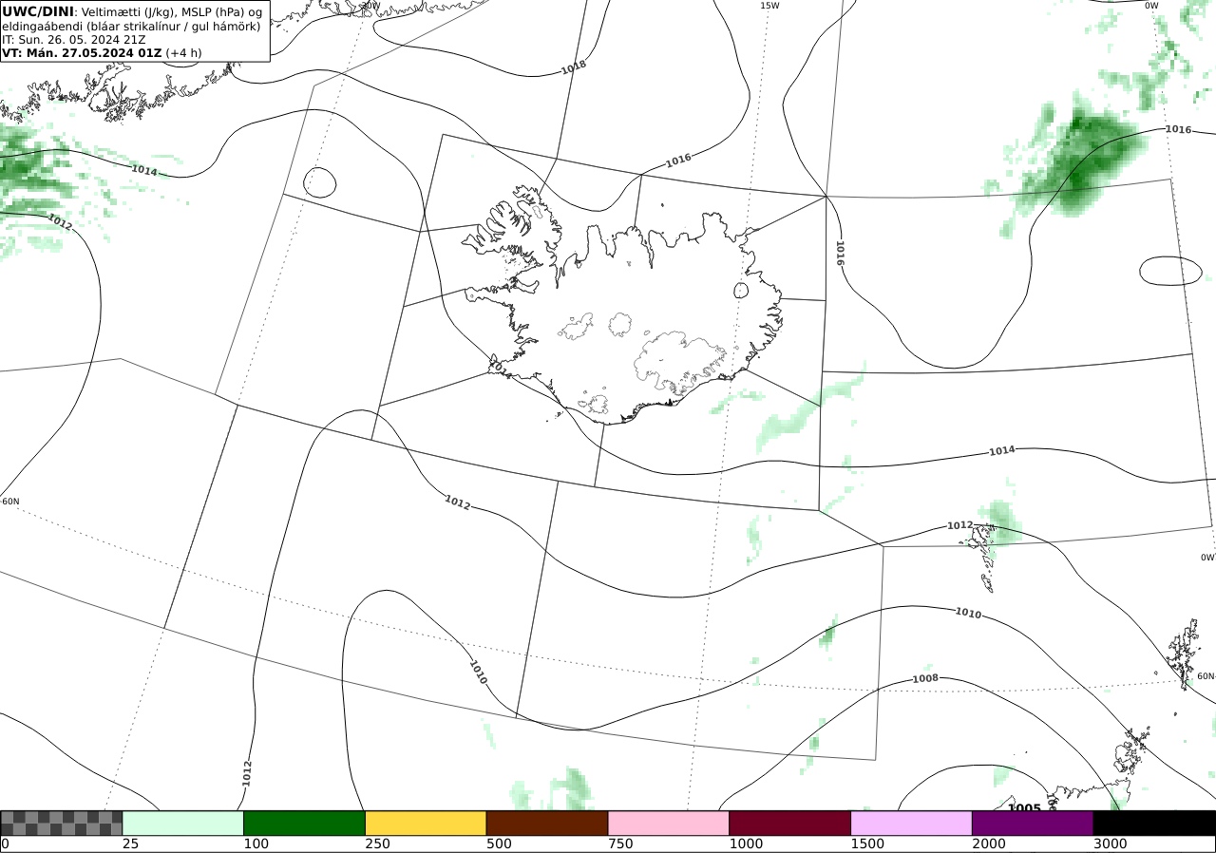The width and height of the screenshot is (1216, 853).
Task: Click the 1018 isobar label
Action: pyautogui.click(x=574, y=67)
